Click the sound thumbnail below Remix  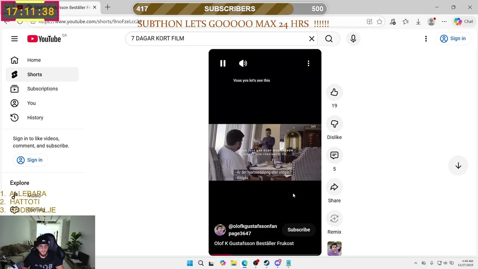[334, 249]
